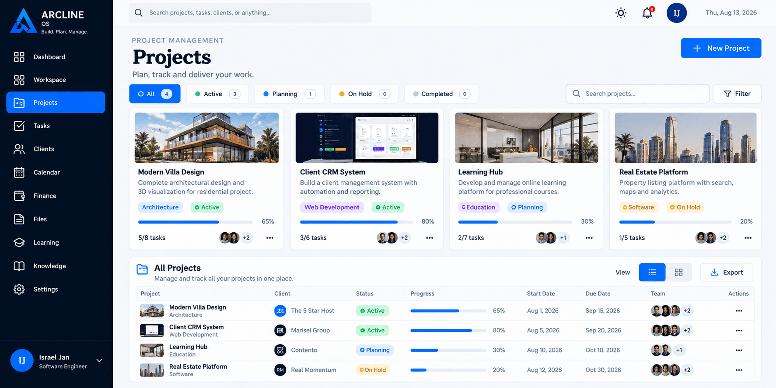
Task: Open Tasks in the sidebar
Action: pos(56,126)
